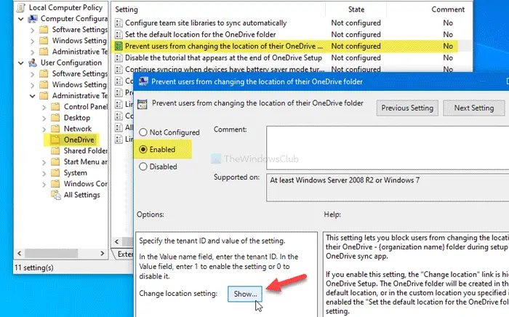Select All Settings tree item label

point(81,195)
